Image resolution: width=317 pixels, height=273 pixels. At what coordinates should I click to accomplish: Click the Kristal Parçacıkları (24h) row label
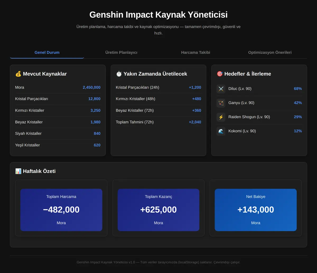pyautogui.click(x=137, y=87)
